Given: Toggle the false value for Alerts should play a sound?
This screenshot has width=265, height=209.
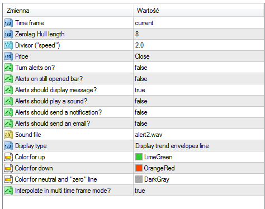Looking at the screenshot, I should (198, 101).
